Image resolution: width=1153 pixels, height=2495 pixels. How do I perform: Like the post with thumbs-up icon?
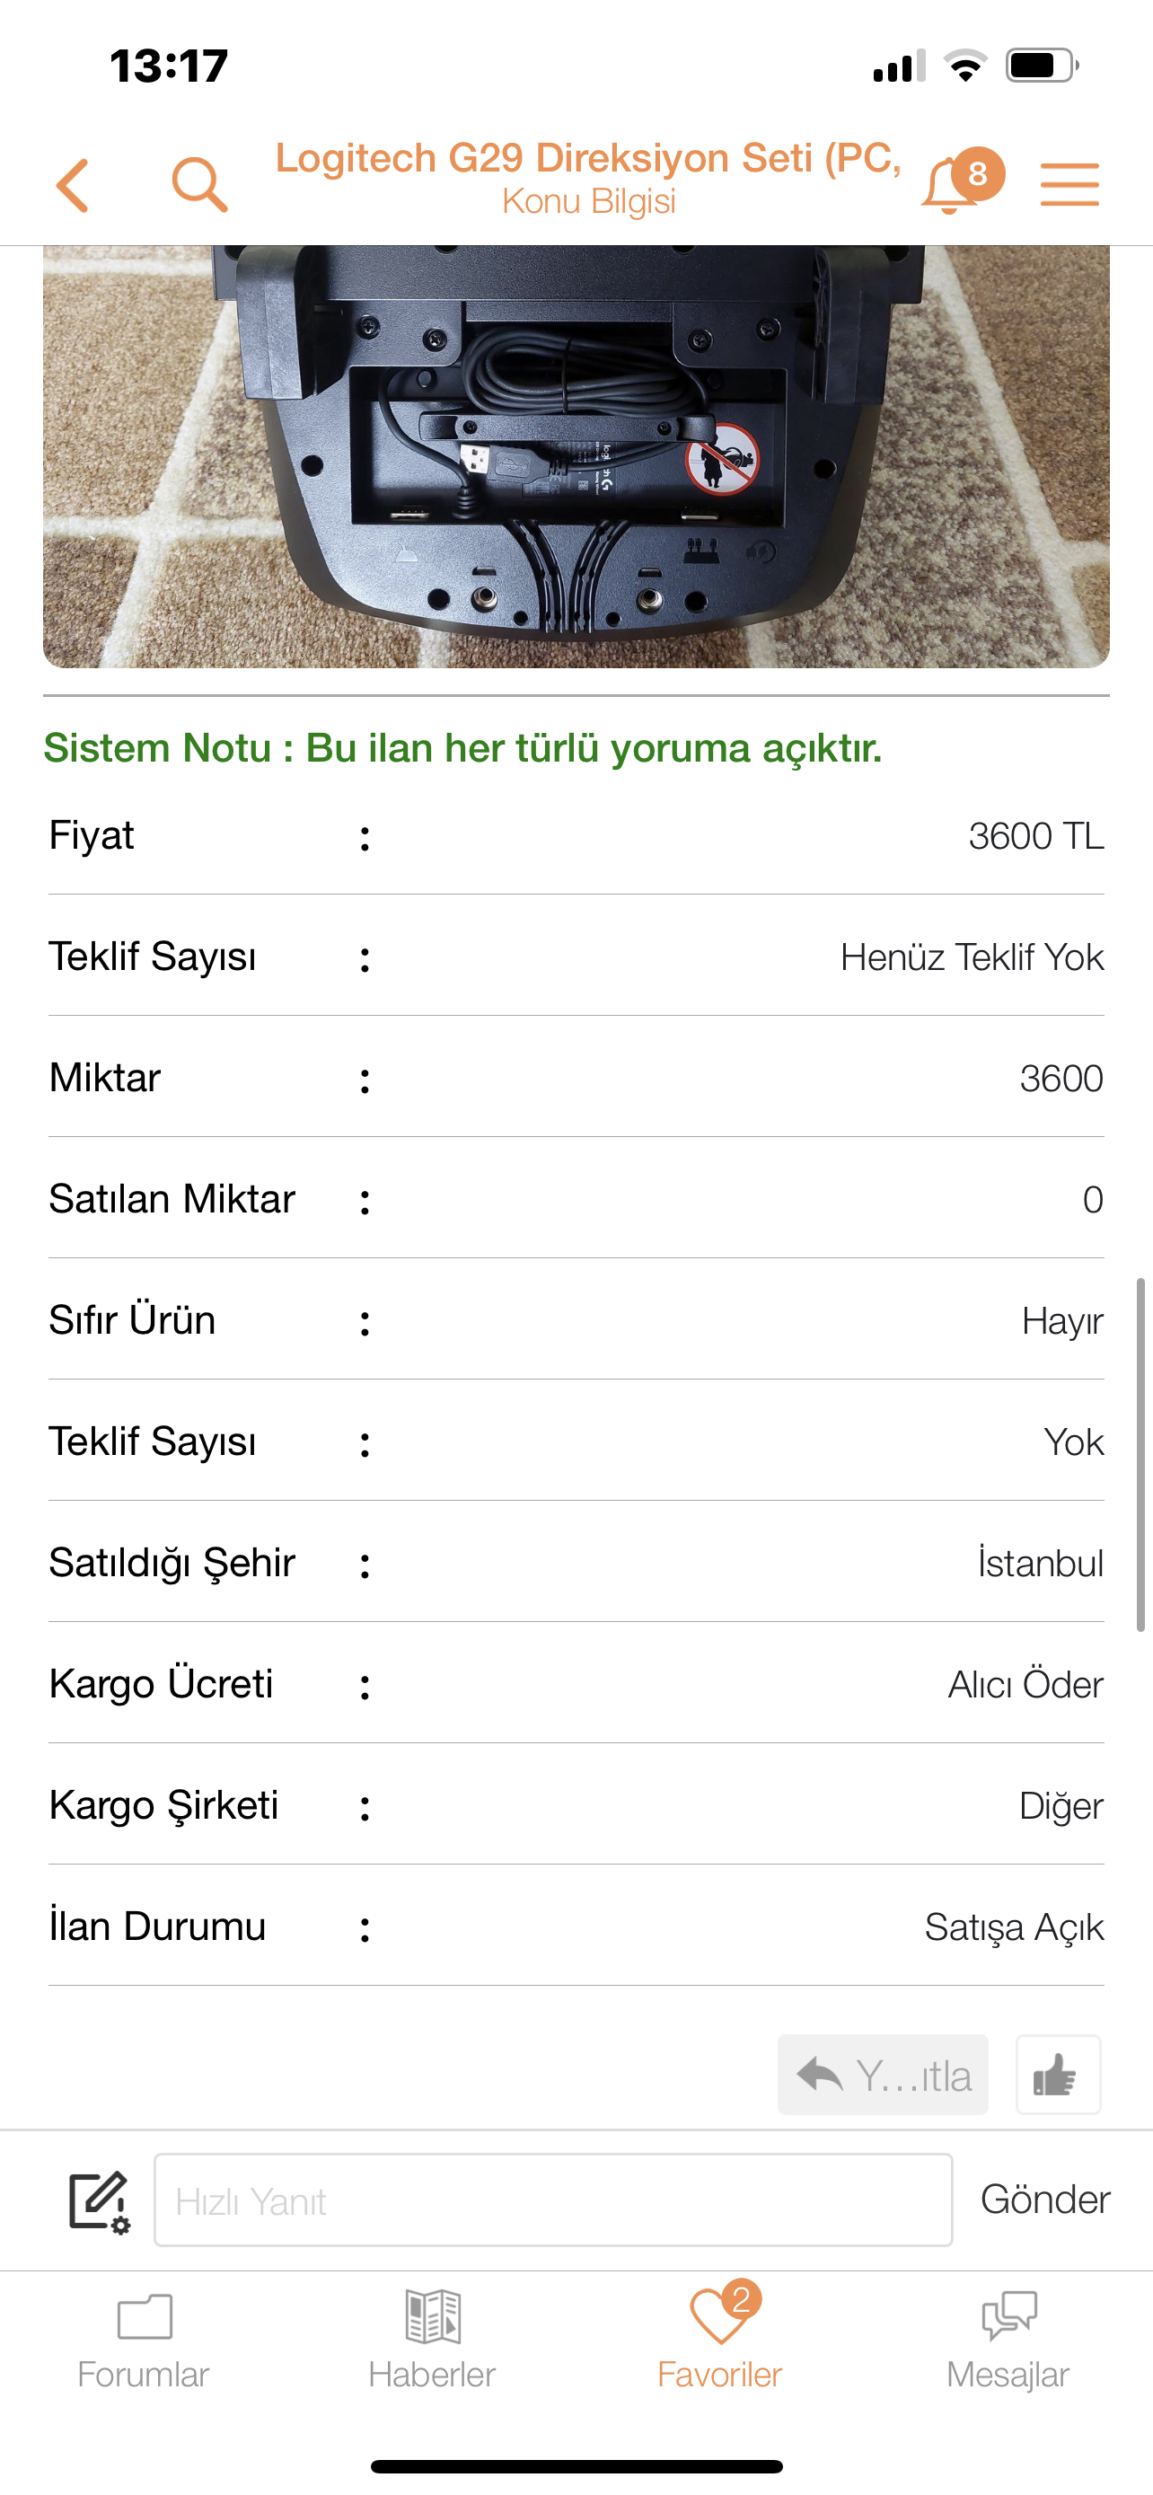(x=1057, y=2074)
